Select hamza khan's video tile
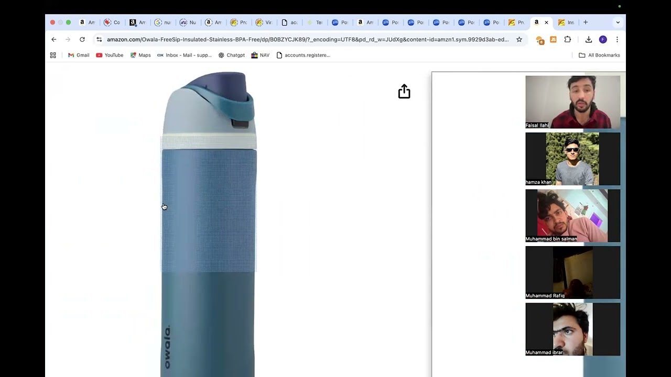 pos(572,159)
